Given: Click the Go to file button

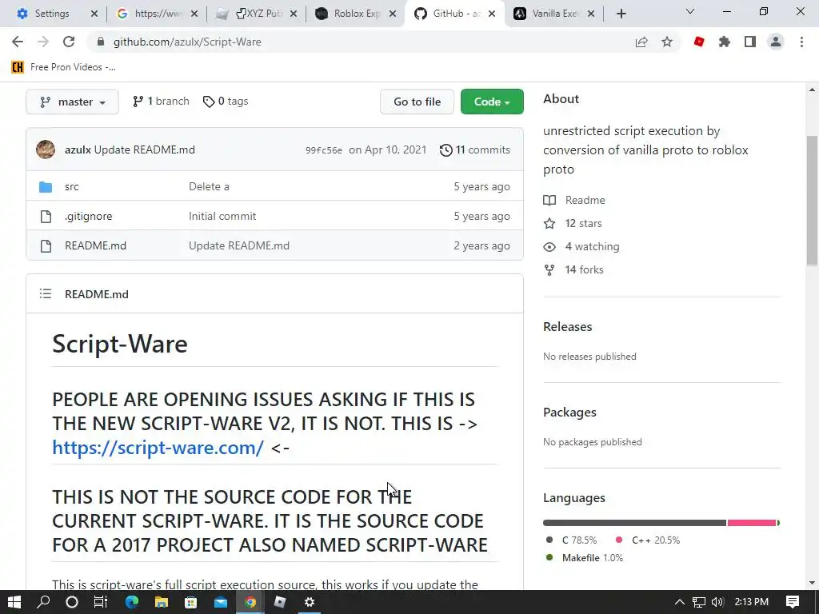Looking at the screenshot, I should (x=417, y=102).
